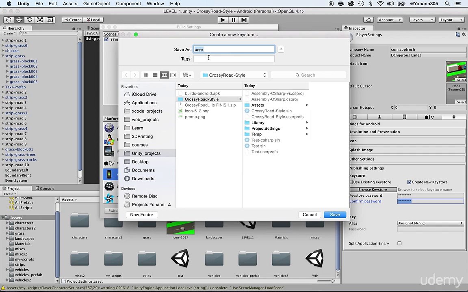
Task: Open the Account dropdown
Action: (390, 19)
